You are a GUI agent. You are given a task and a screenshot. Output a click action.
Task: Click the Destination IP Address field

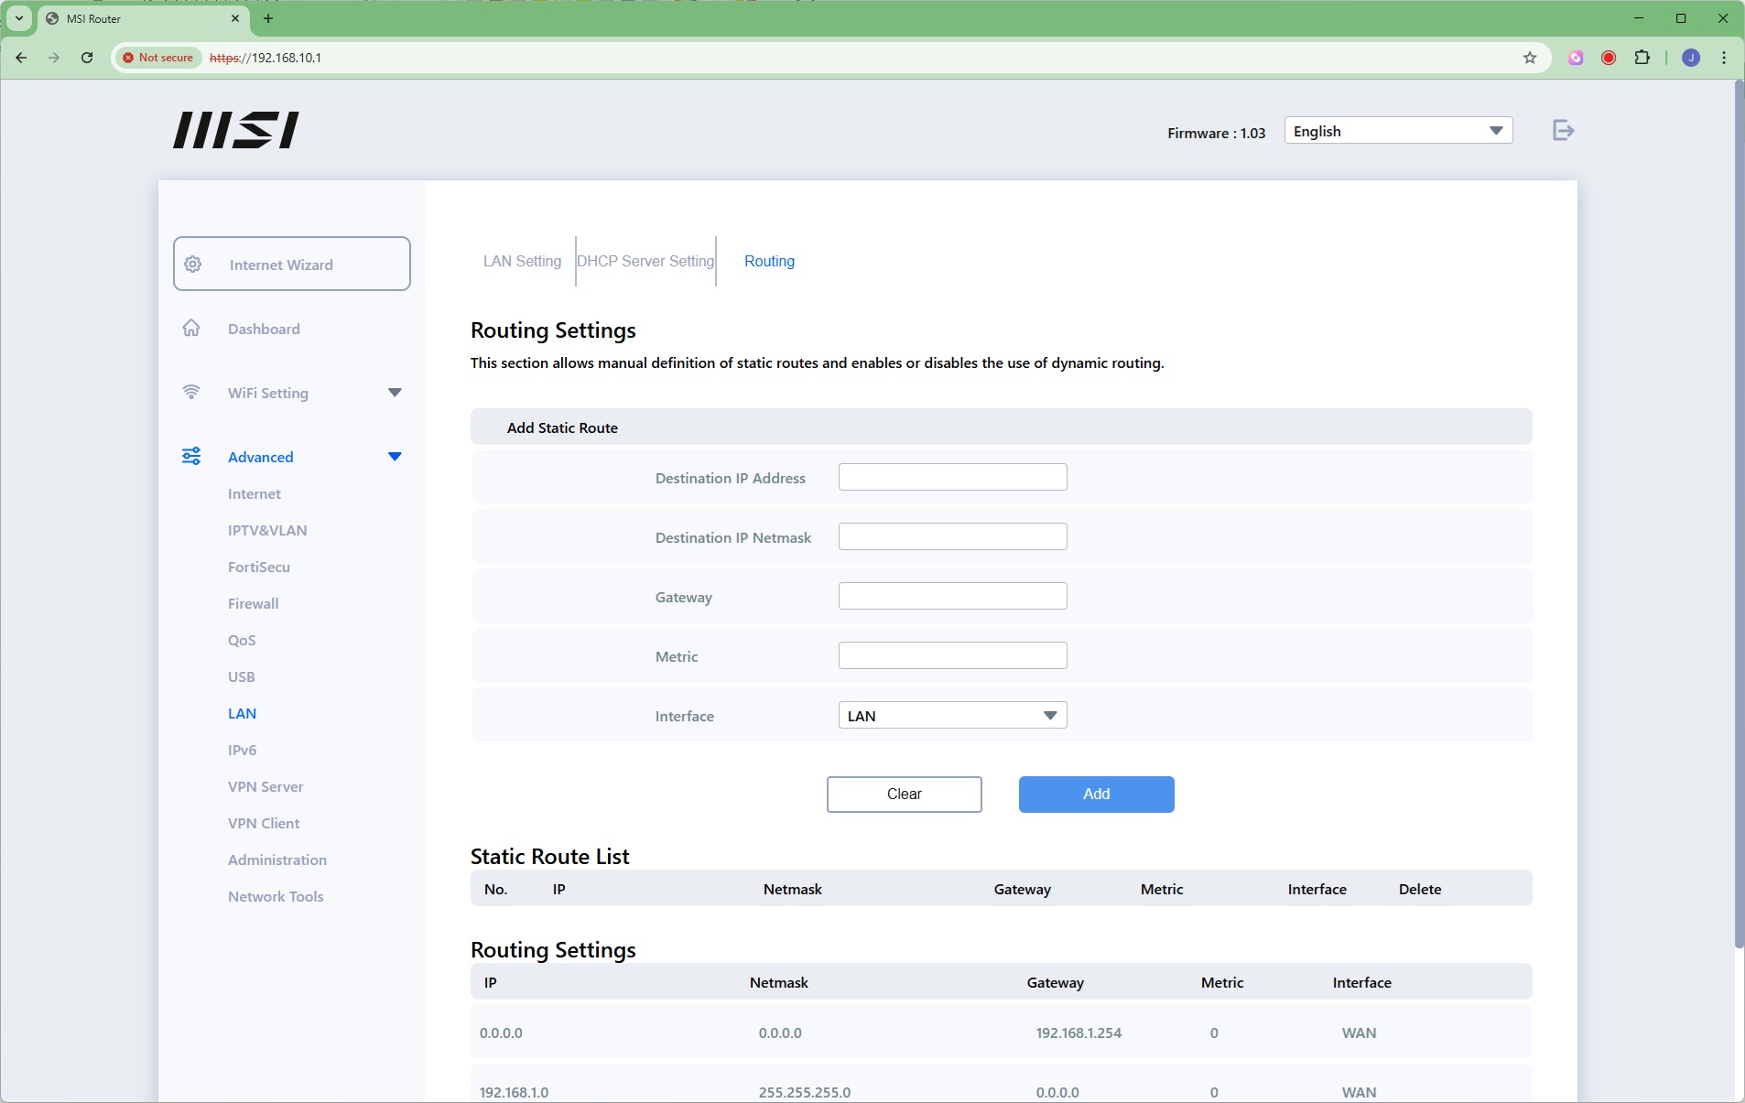tap(952, 477)
